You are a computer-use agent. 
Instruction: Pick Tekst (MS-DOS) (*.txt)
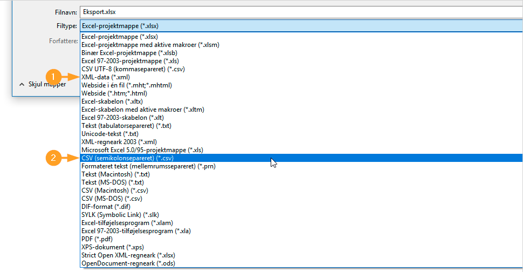[x=301, y=182]
